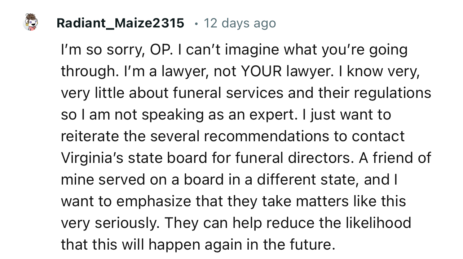Click the "12 days ago" timestamp

point(240,23)
